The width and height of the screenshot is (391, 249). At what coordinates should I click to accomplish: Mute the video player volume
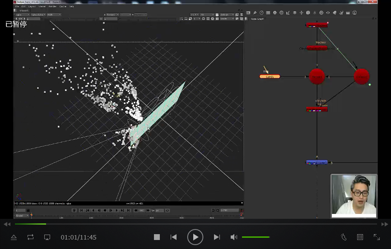[233, 237]
